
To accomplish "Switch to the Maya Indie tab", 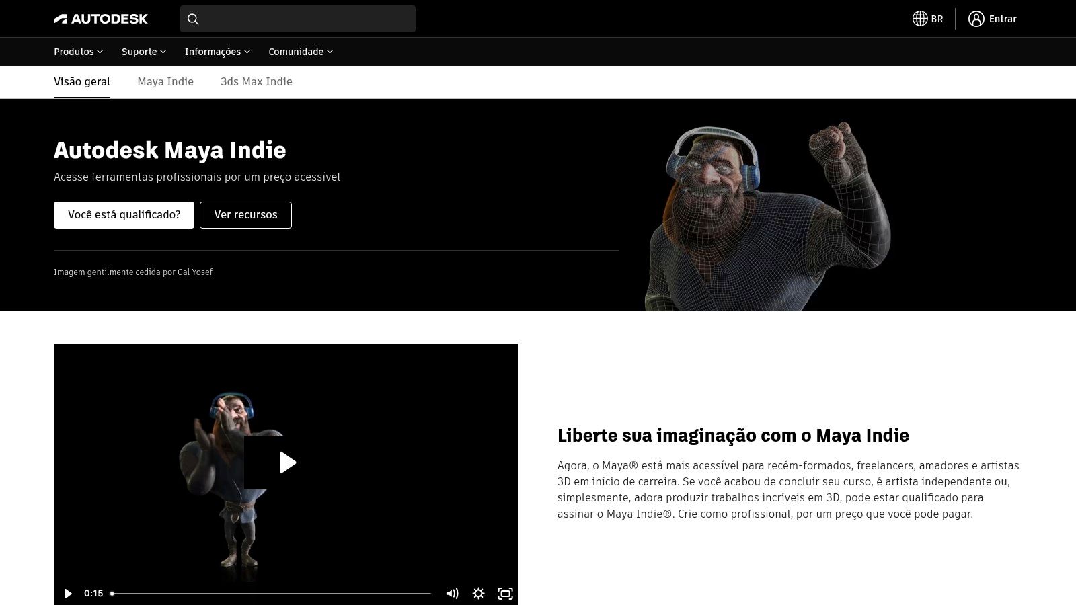I will 165,81.
